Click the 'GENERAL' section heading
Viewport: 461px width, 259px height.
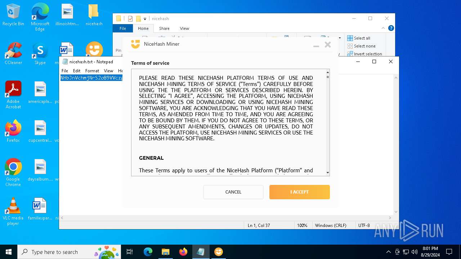coord(151,158)
